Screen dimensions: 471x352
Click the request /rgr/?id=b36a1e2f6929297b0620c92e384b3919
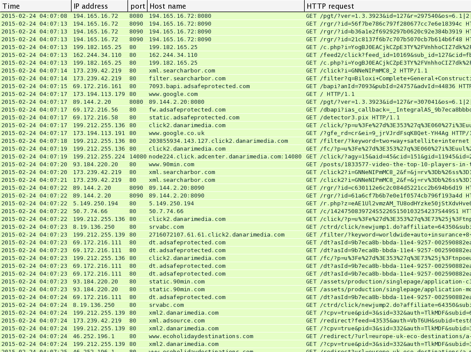[x=389, y=32]
